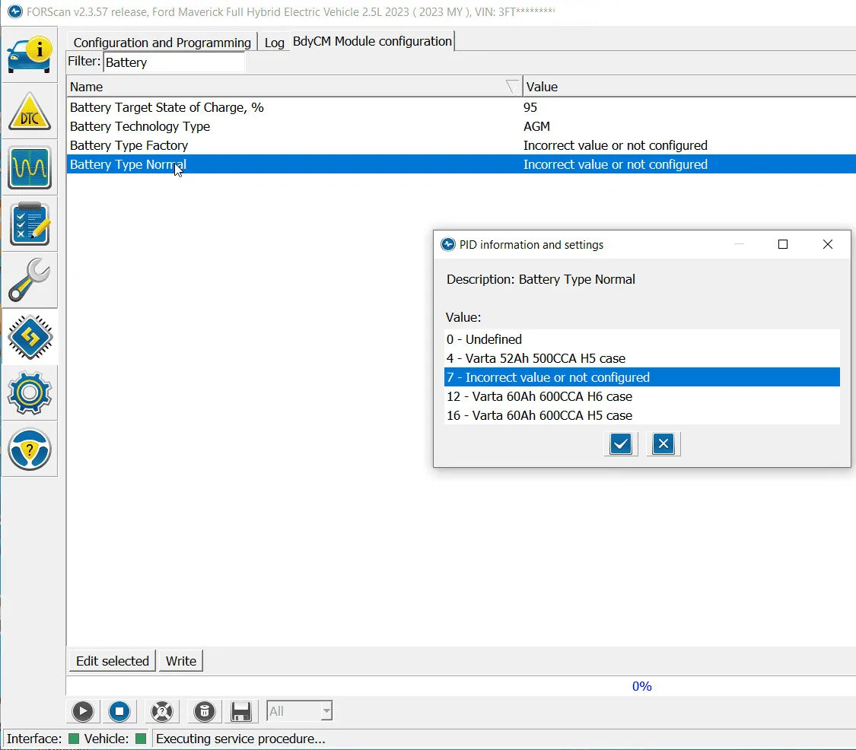Click the Filter input field
Screen dimensions: 856x750
173,62
